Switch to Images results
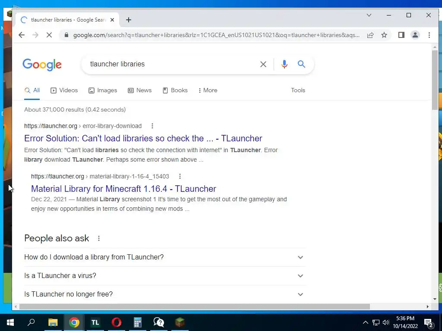Screen dimensions: 442x331 [103, 91]
